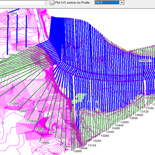Select cross section label 12840
Viewport: 155px width, 155px height.
coord(33,122)
